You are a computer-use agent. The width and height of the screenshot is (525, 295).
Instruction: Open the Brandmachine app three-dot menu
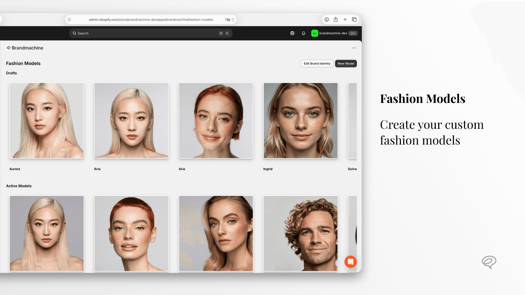[x=354, y=48]
